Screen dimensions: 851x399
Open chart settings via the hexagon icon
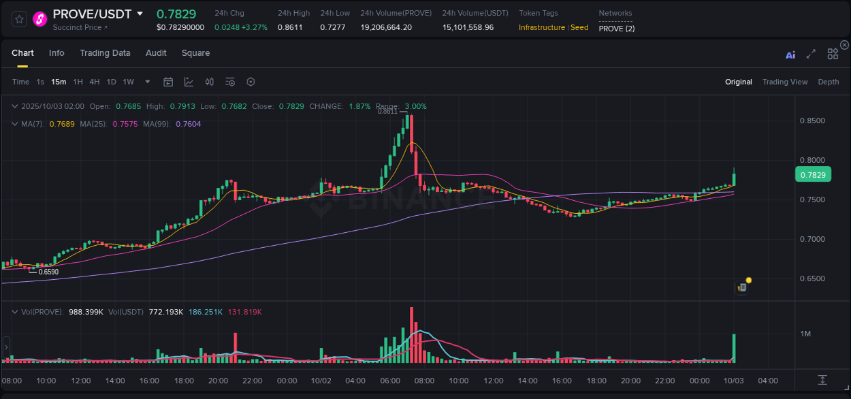coord(251,81)
